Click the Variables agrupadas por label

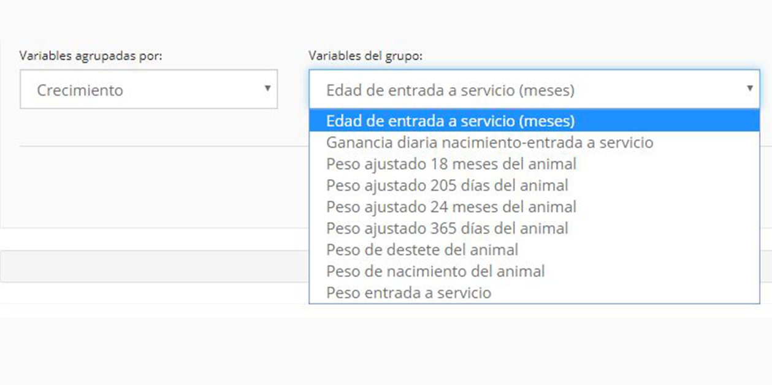click(x=91, y=56)
